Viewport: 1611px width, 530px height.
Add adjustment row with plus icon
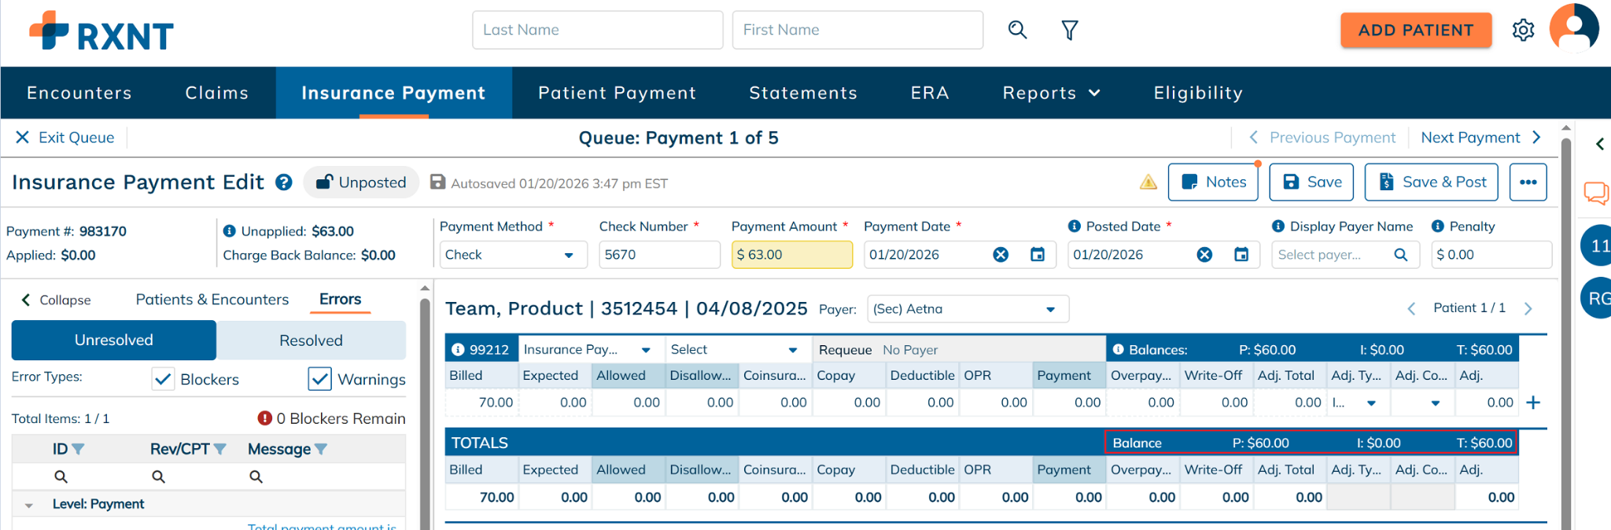[1533, 403]
